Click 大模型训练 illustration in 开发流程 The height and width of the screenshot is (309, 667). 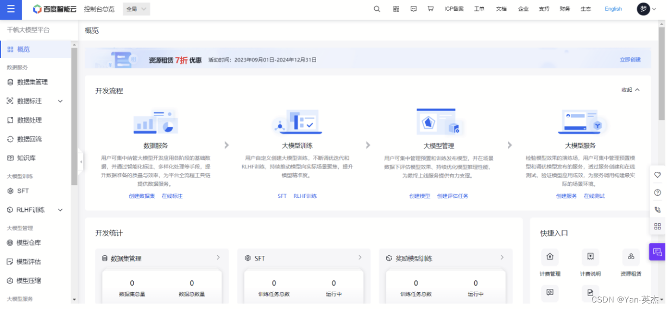point(297,123)
